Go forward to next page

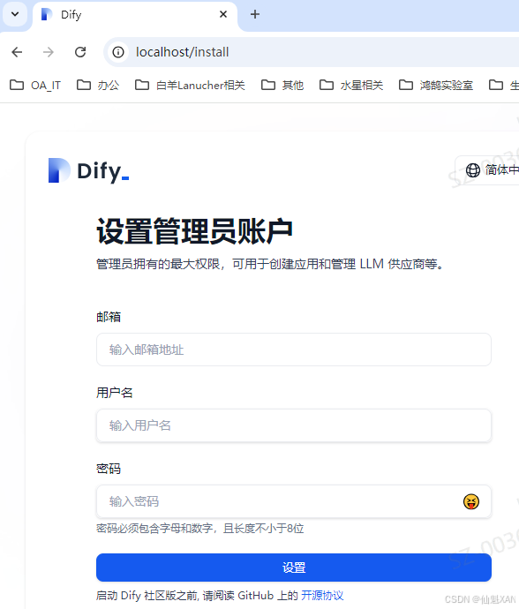pyautogui.click(x=49, y=52)
